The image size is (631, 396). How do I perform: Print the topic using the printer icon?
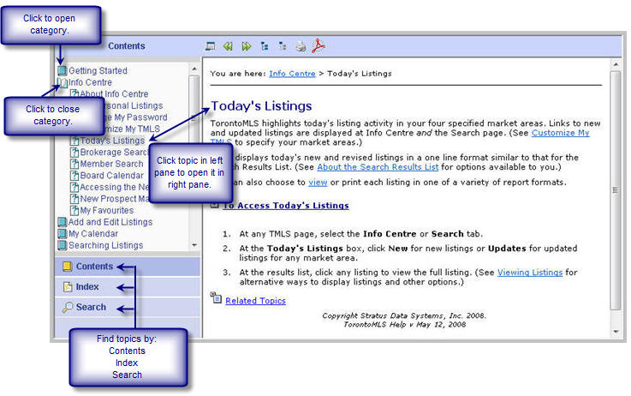pos(301,46)
